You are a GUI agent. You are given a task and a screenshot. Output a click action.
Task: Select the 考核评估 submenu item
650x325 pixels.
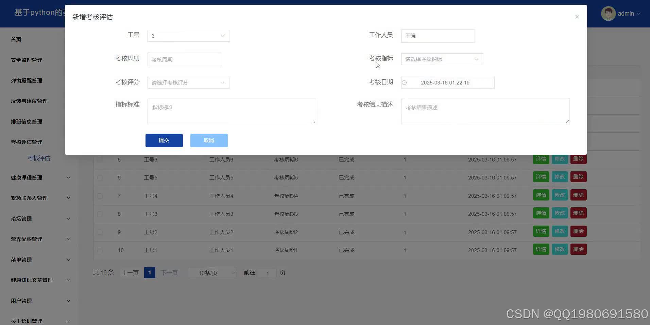point(39,158)
